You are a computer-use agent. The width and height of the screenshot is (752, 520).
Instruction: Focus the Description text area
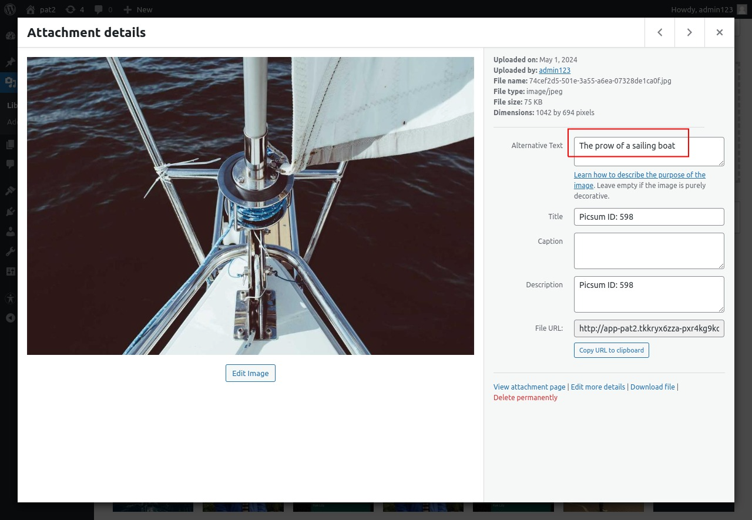(649, 294)
